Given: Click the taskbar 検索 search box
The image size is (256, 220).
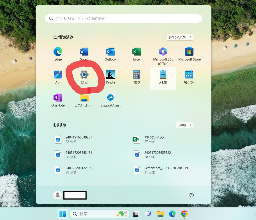Looking at the screenshot, I should tap(99, 214).
